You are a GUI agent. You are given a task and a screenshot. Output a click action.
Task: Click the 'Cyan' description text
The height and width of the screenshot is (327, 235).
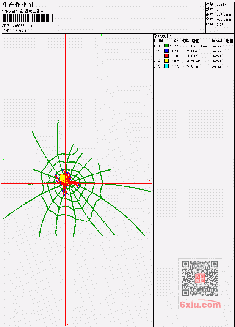point(195,66)
